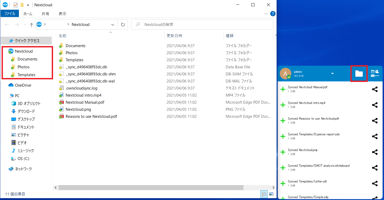384x200 pixels.
Task: Select Nextcloud intro.mp4 in file list
Action: [x=83, y=95]
